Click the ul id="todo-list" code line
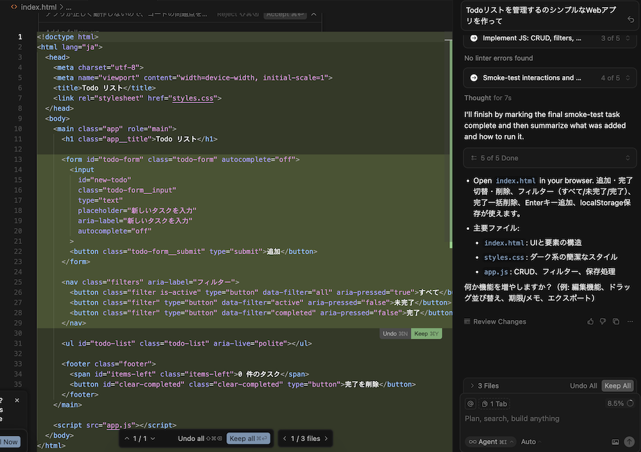Screen dimensions: 641x452 (x=187, y=343)
